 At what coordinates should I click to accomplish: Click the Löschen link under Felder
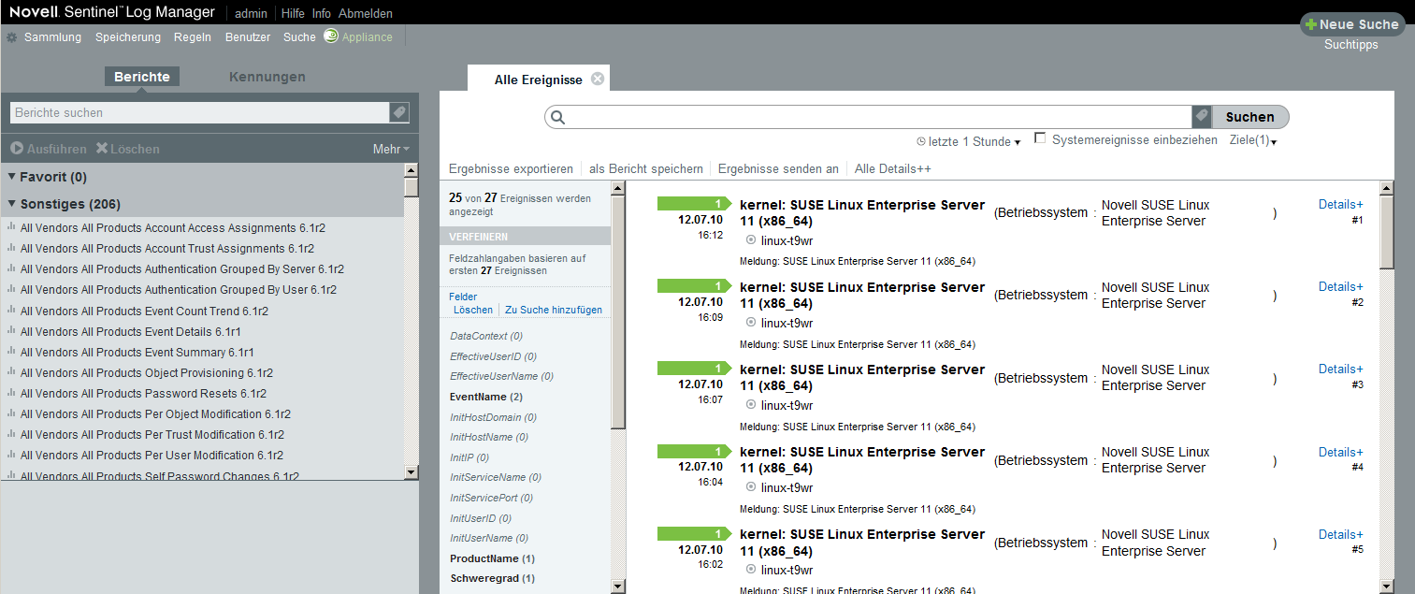(473, 310)
